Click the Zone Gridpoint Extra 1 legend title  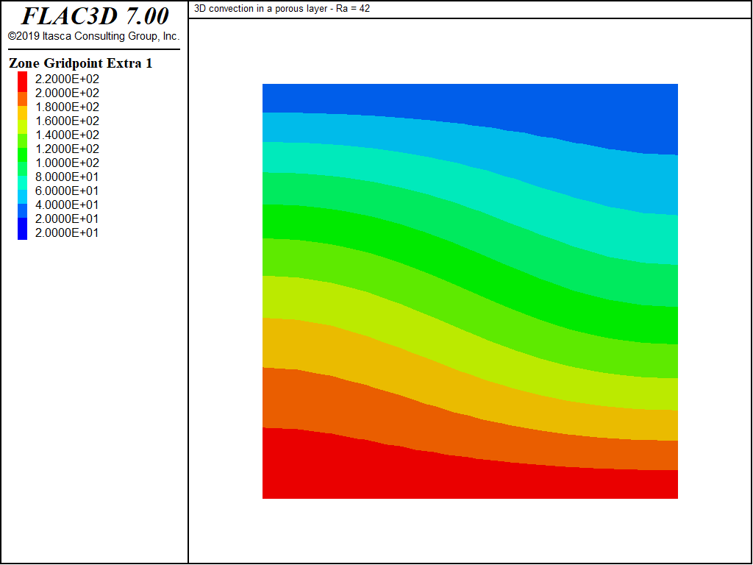(81, 63)
